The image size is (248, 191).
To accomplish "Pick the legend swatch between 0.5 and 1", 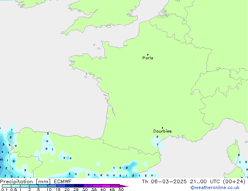I will (16, 186).
